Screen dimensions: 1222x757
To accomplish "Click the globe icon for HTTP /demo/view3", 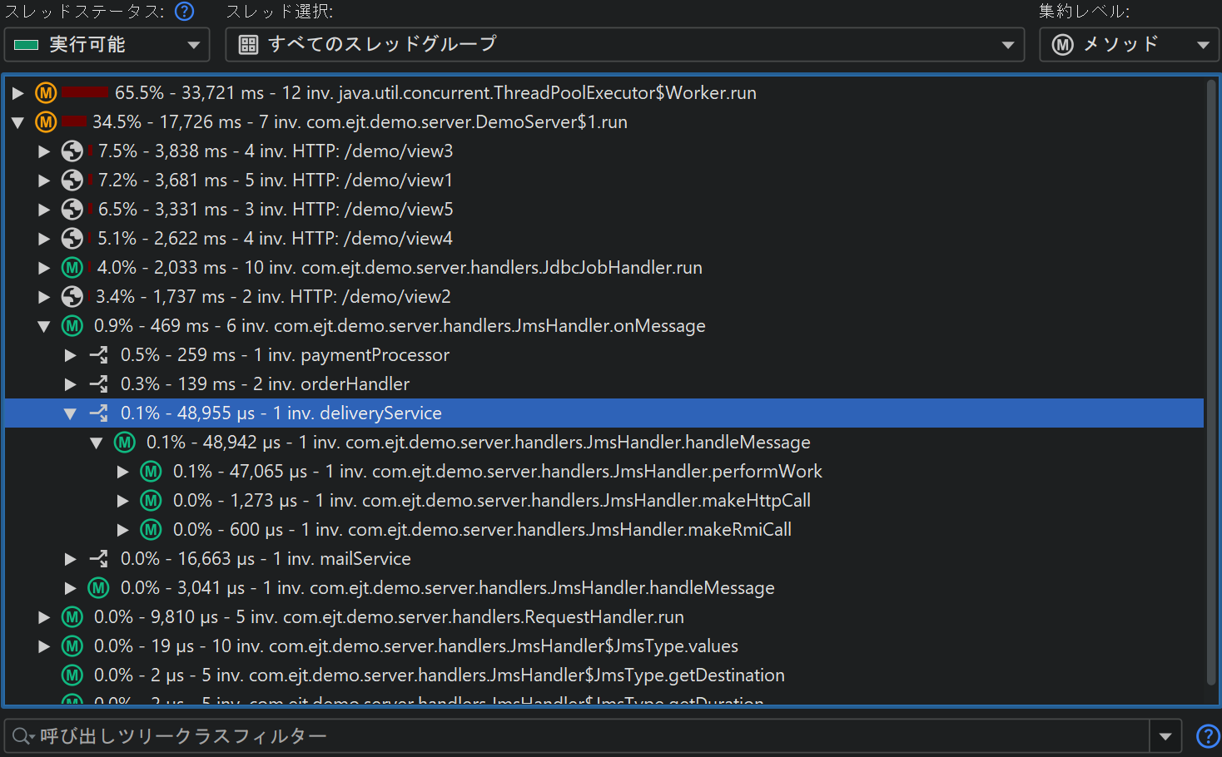I will [72, 151].
